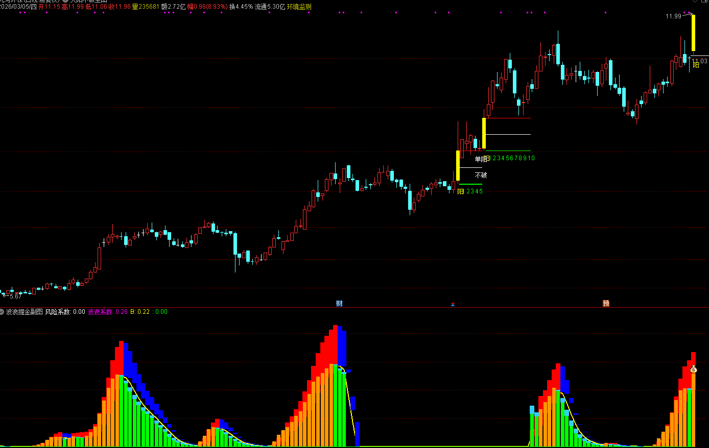Click the 风险系数 value label
The image size is (709, 448).
click(x=65, y=312)
